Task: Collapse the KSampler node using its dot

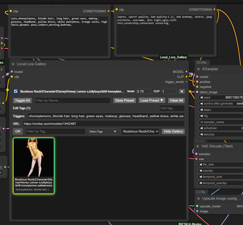Action: click(x=198, y=69)
